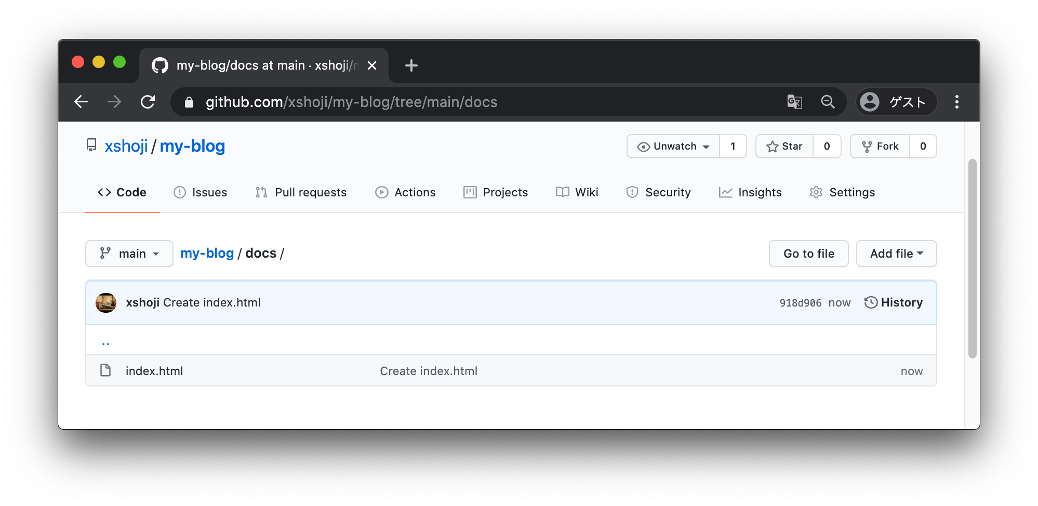
Task: Click the Go to file button
Action: (x=808, y=254)
